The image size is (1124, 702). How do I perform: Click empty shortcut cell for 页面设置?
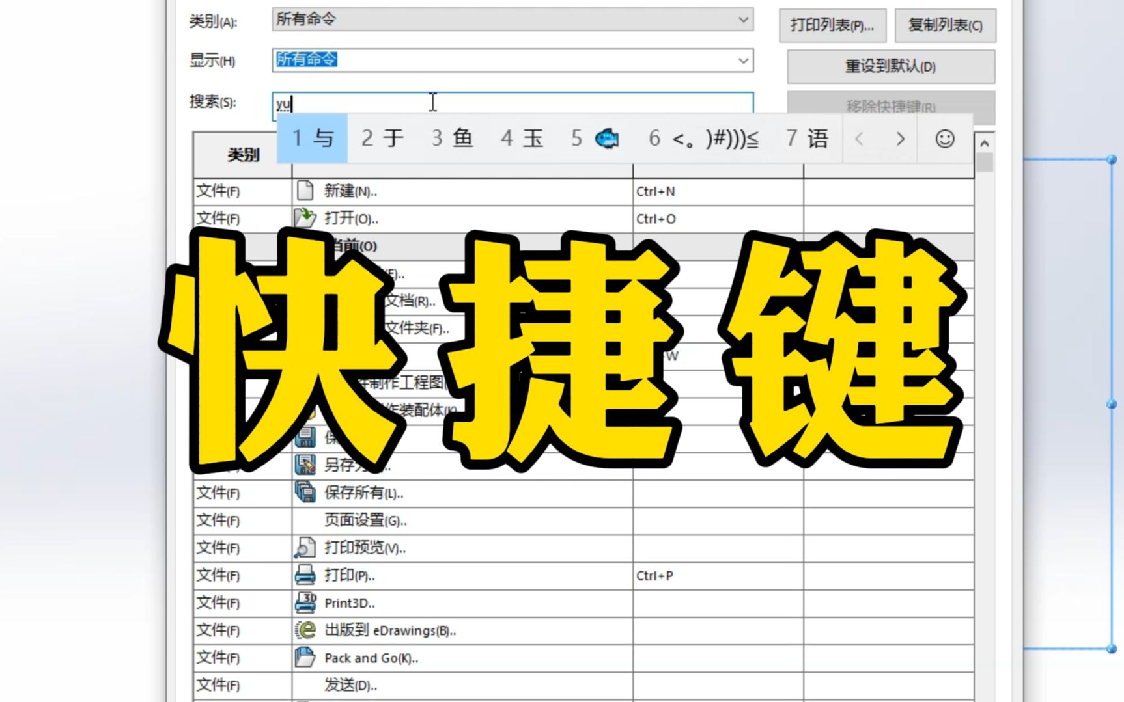point(718,520)
